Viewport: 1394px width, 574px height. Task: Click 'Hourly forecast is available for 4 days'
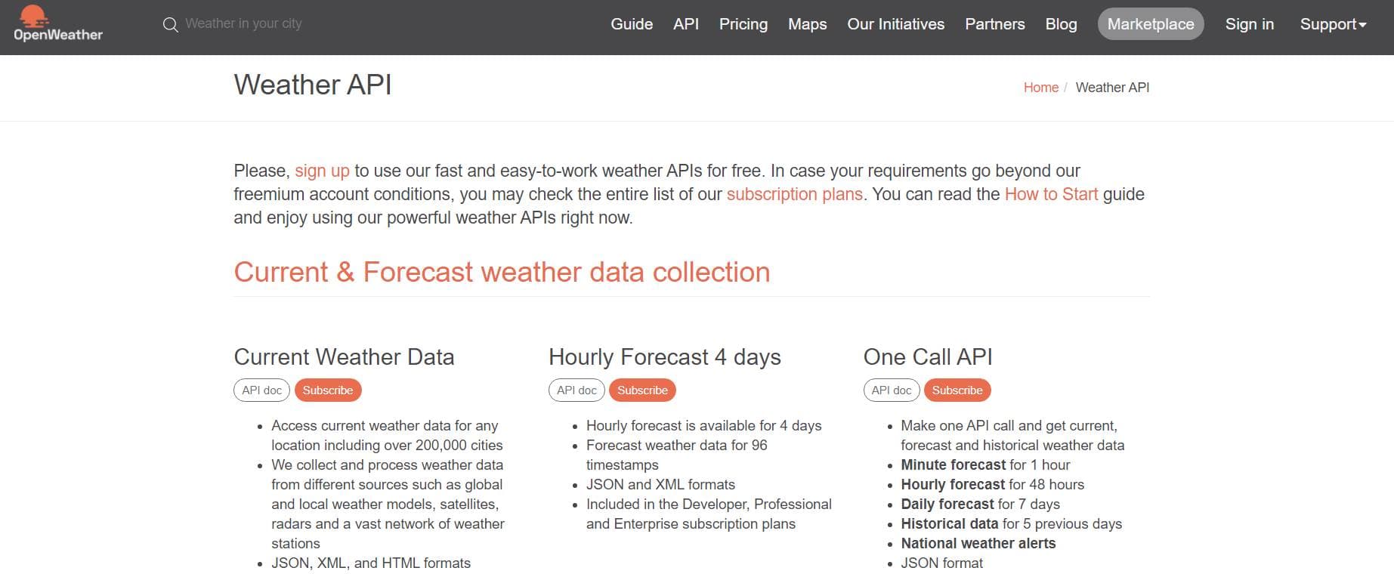coord(703,425)
